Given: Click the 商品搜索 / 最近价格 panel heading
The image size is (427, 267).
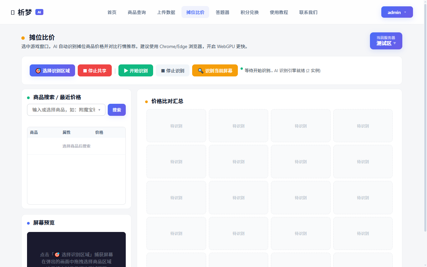Looking at the screenshot, I should click(x=57, y=97).
